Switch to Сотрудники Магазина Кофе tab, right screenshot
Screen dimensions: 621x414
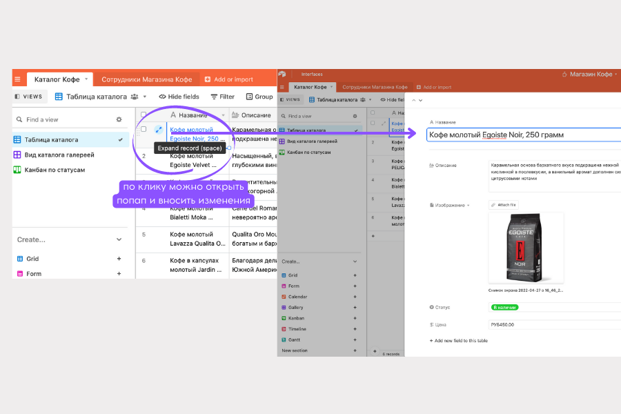(375, 87)
